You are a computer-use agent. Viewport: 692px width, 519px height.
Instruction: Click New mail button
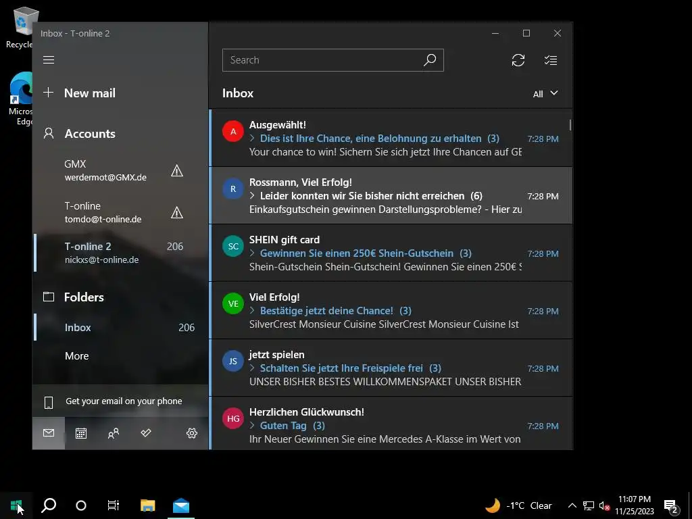(x=90, y=93)
